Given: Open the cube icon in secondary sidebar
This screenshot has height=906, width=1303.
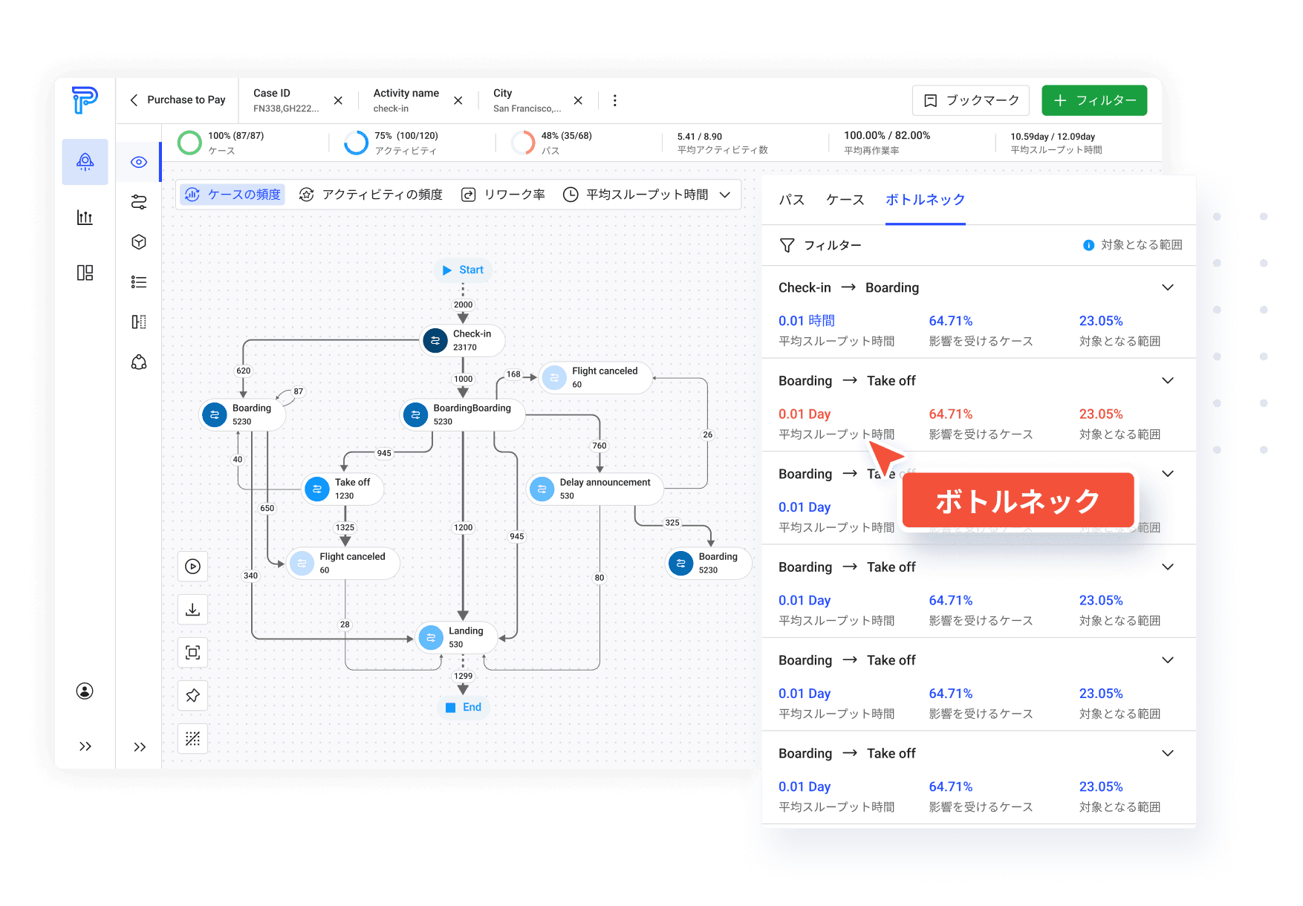Looking at the screenshot, I should point(139,242).
